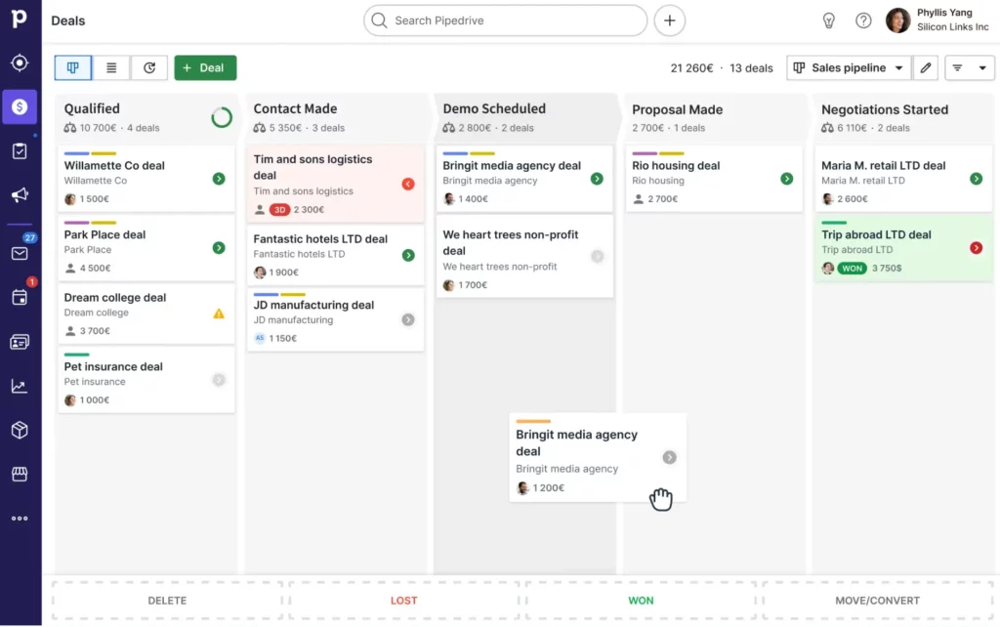
Task: Open Willamette Co deal title
Action: click(x=114, y=165)
